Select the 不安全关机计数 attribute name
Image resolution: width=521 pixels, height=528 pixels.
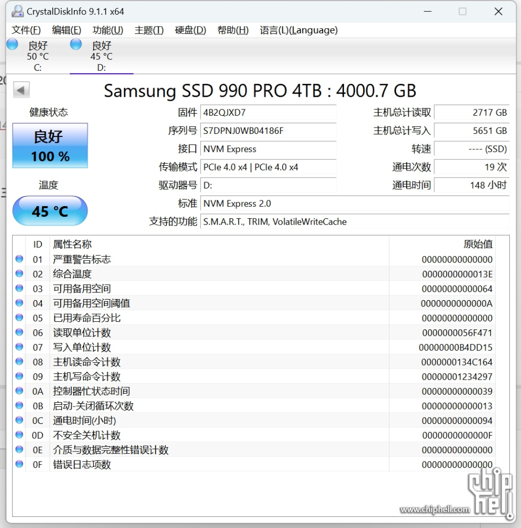click(87, 435)
